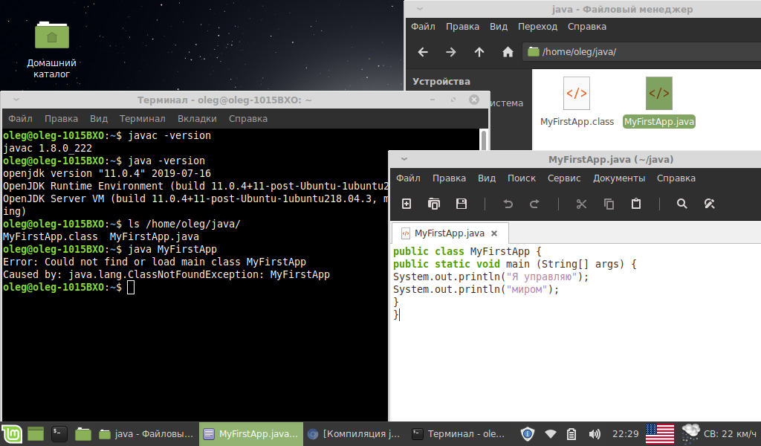
Task: Navigate back in the file manager
Action: (423, 52)
